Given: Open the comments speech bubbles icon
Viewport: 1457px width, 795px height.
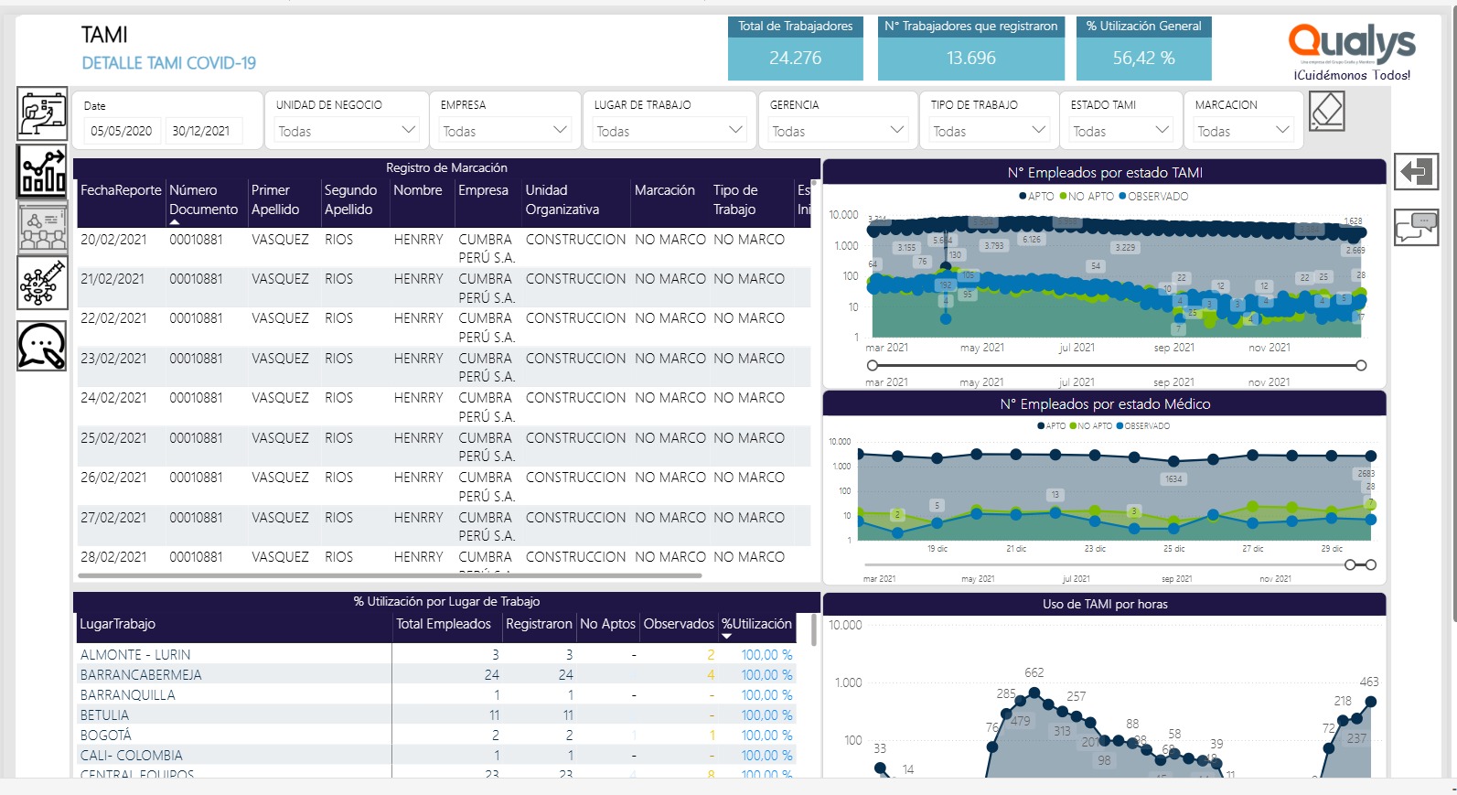Looking at the screenshot, I should click(1416, 227).
